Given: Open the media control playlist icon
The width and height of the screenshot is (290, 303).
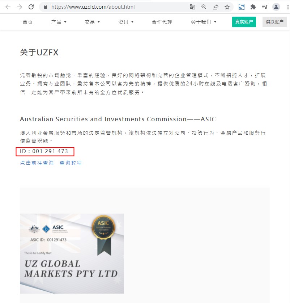Looking at the screenshot, I should (x=265, y=7).
